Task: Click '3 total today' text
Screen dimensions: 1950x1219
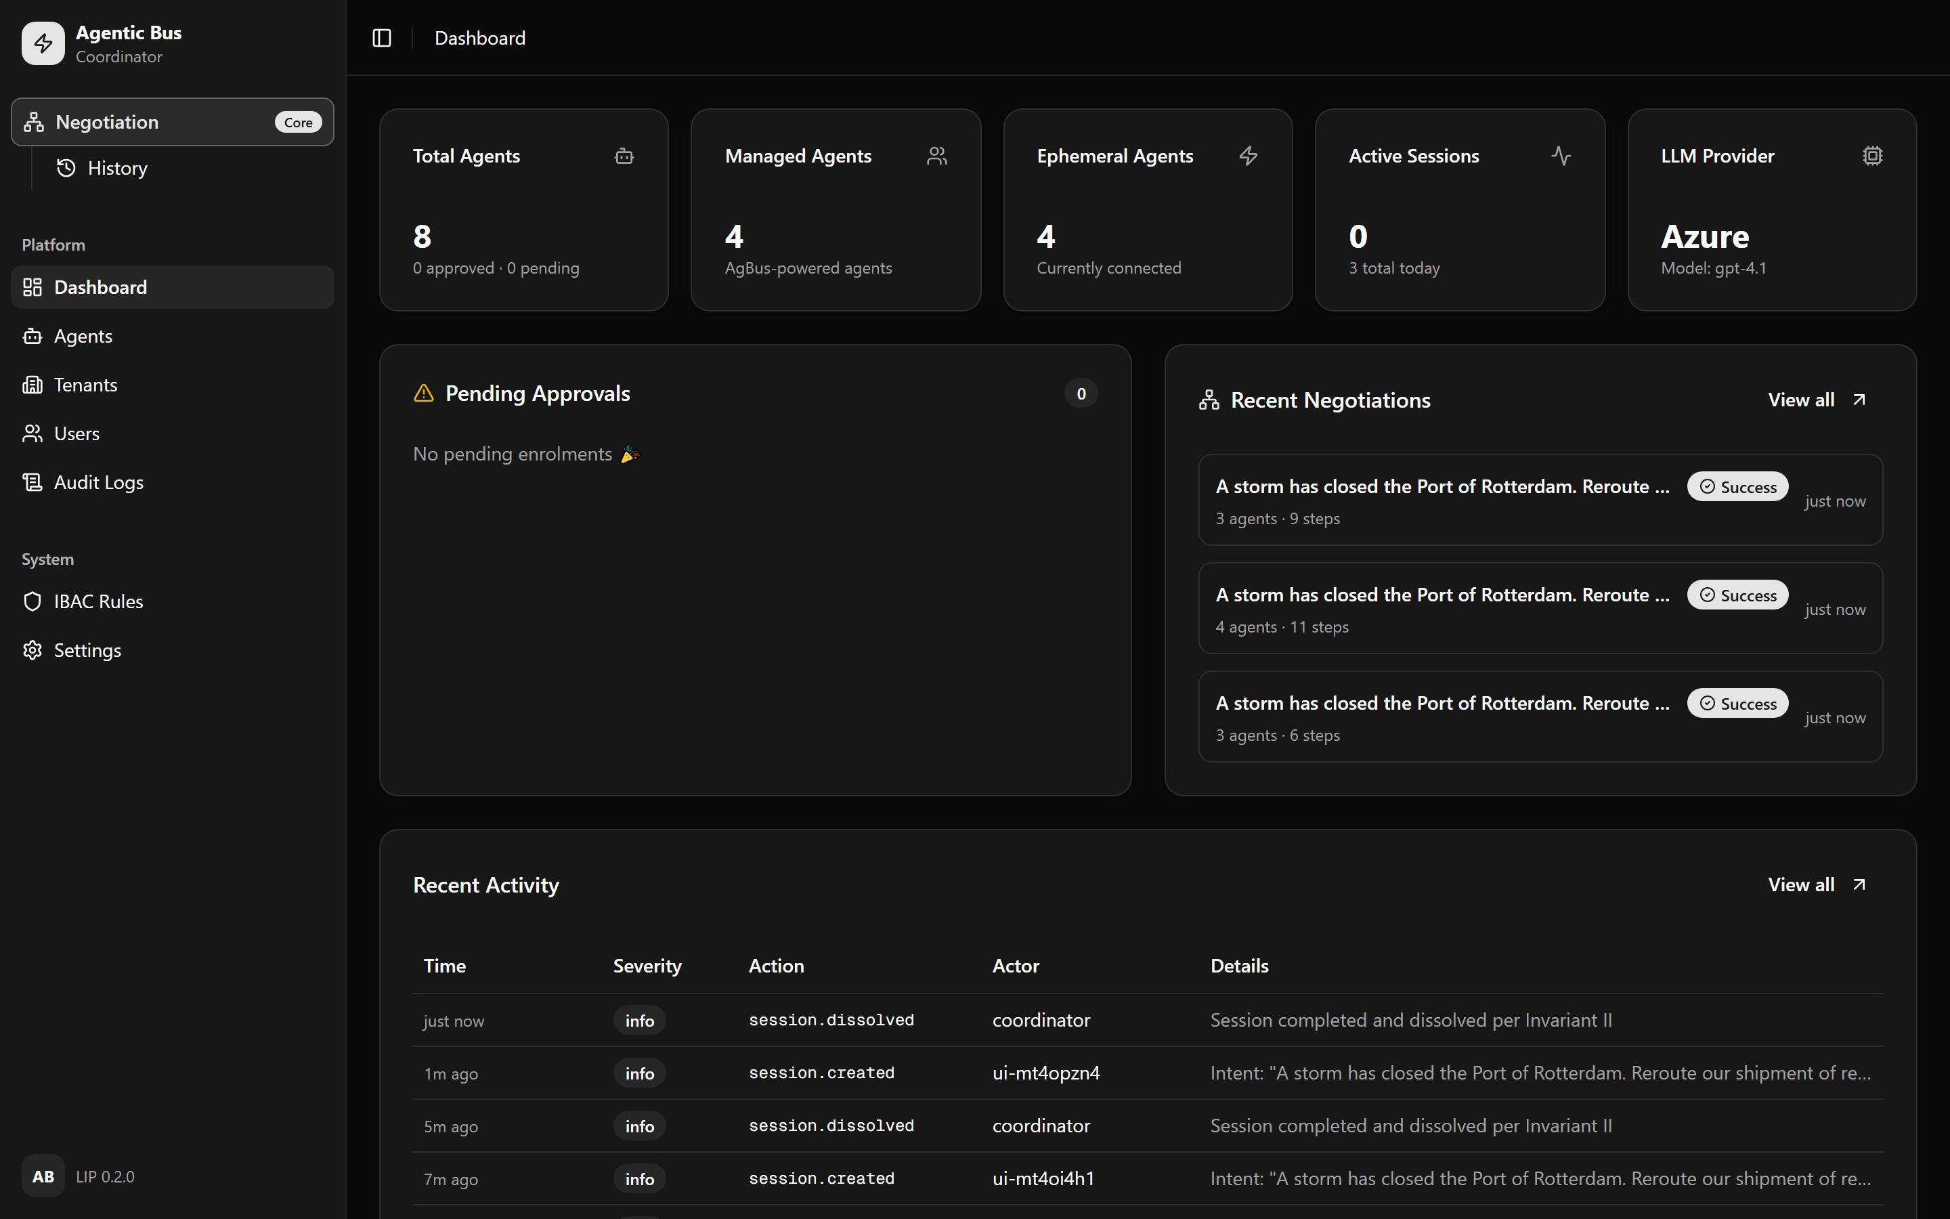Action: [1394, 268]
